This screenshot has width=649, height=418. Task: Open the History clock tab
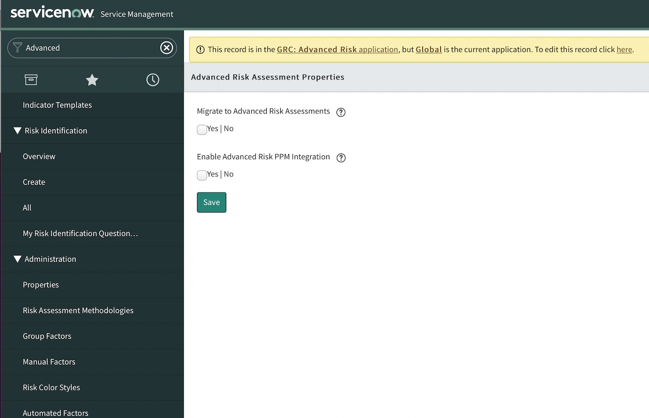(152, 79)
